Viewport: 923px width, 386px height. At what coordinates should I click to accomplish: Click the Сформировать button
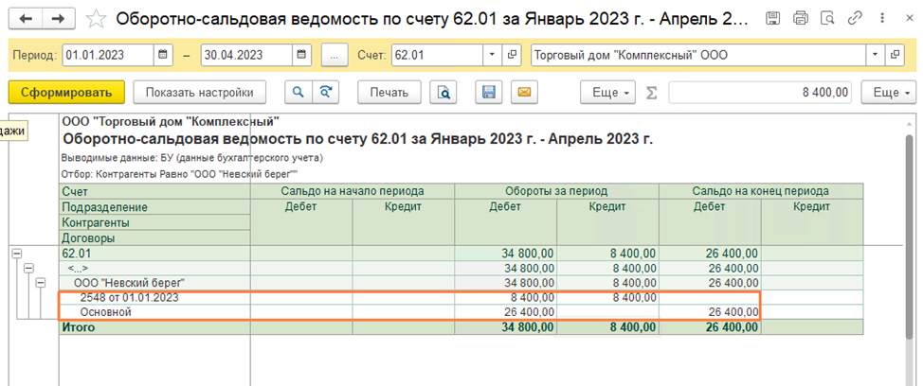coord(66,92)
